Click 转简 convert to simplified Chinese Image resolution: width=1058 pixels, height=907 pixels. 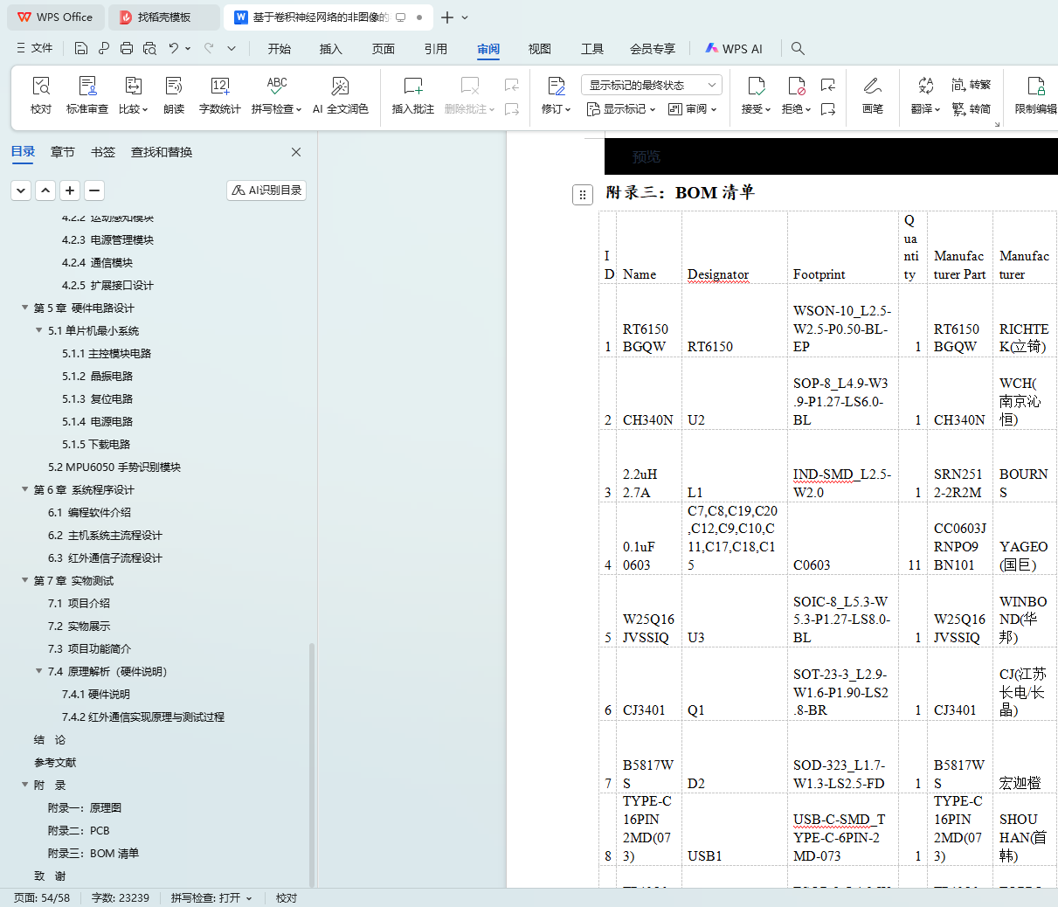tap(972, 109)
